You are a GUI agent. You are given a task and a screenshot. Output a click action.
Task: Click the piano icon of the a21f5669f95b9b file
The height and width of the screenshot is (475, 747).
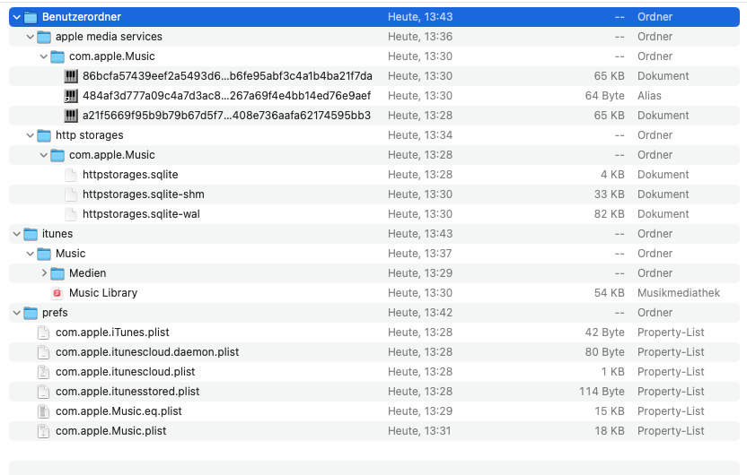point(71,116)
